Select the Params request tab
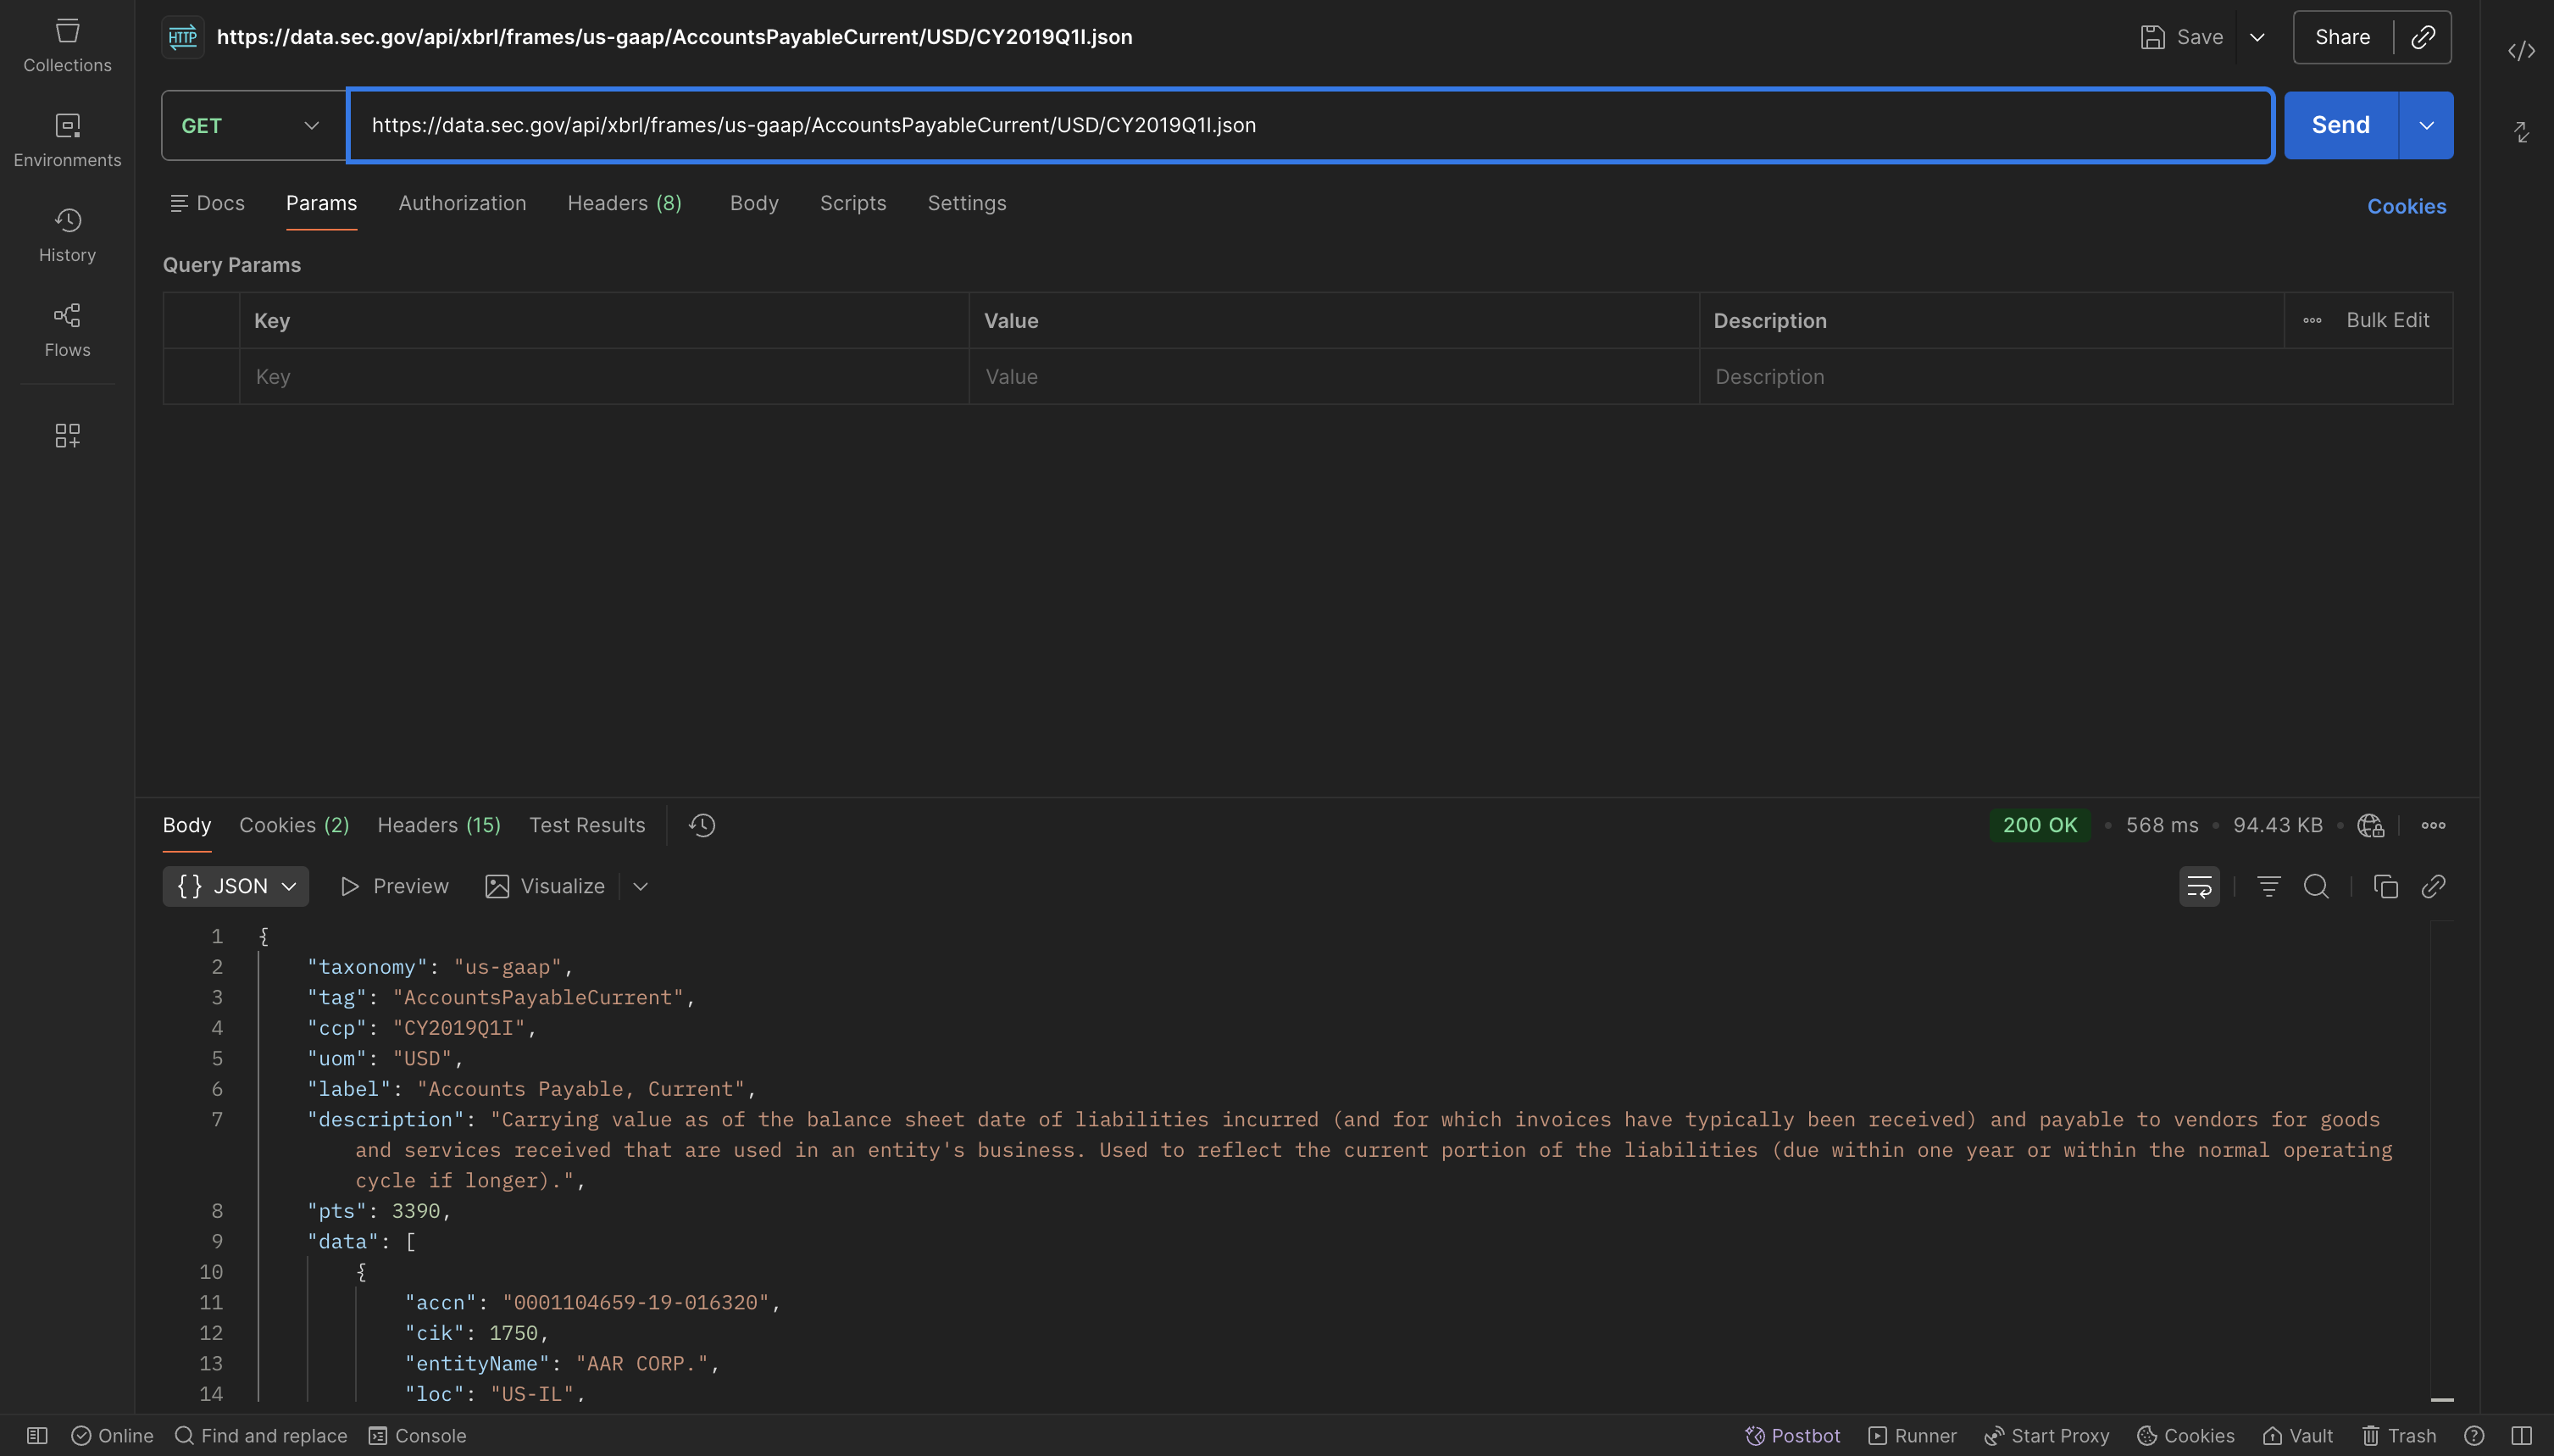The image size is (2554, 1456). point(321,203)
